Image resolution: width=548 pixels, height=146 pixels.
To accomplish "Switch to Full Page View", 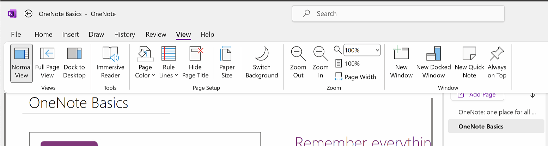I will click(x=47, y=63).
